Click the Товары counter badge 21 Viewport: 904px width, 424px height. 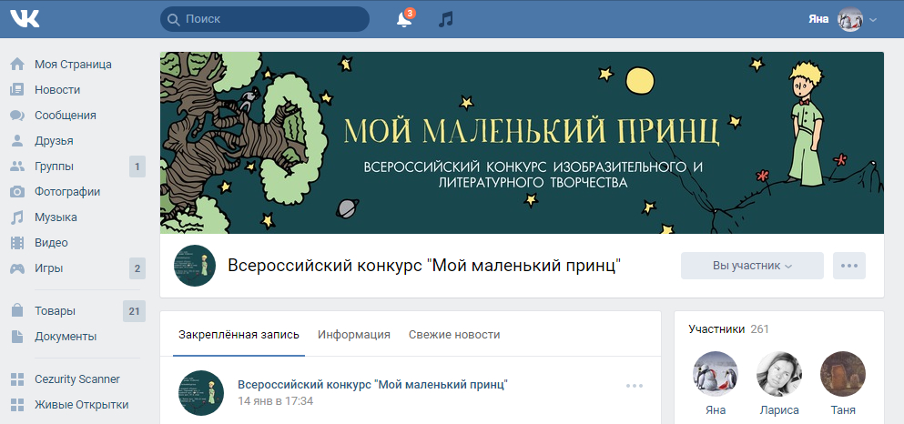(135, 311)
